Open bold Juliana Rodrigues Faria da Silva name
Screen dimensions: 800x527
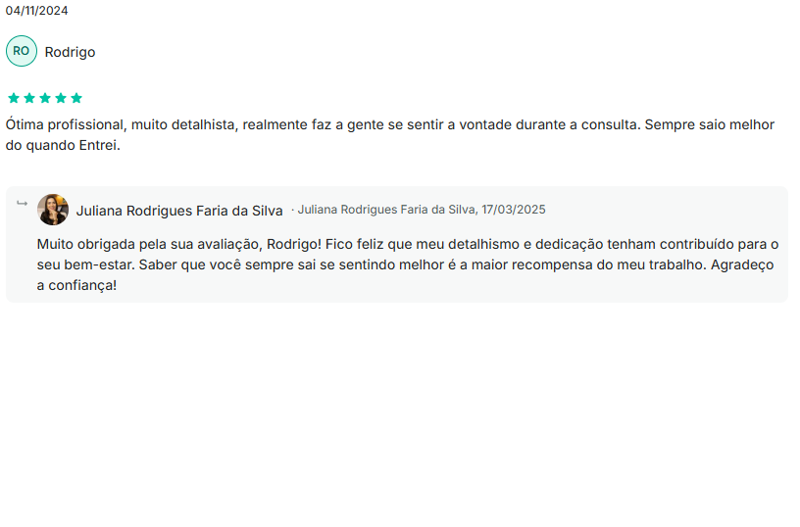[x=179, y=211]
